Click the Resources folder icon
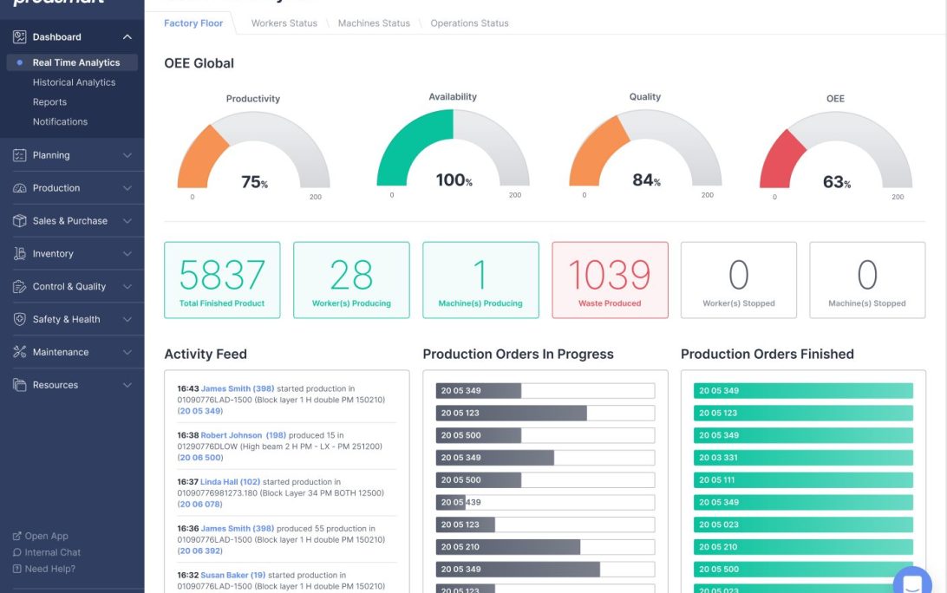Screen dimensions: 947x593 [x=19, y=385]
